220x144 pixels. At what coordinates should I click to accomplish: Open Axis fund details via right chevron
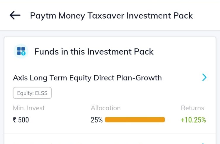click(x=204, y=78)
